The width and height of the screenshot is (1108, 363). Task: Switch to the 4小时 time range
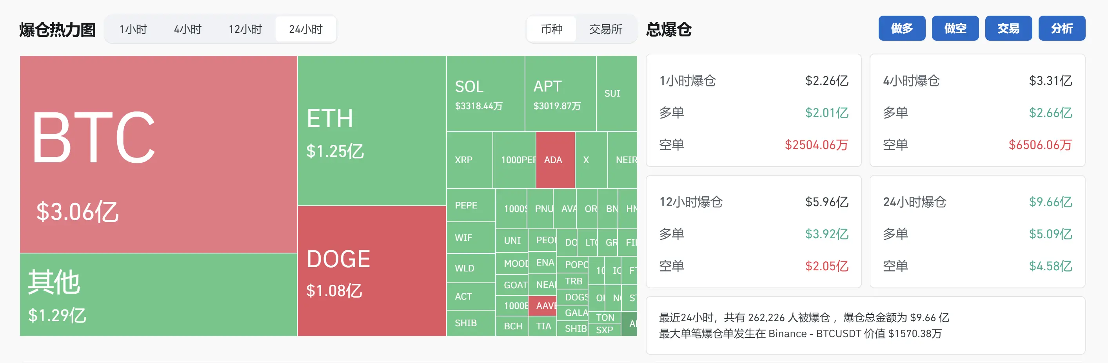(x=187, y=29)
